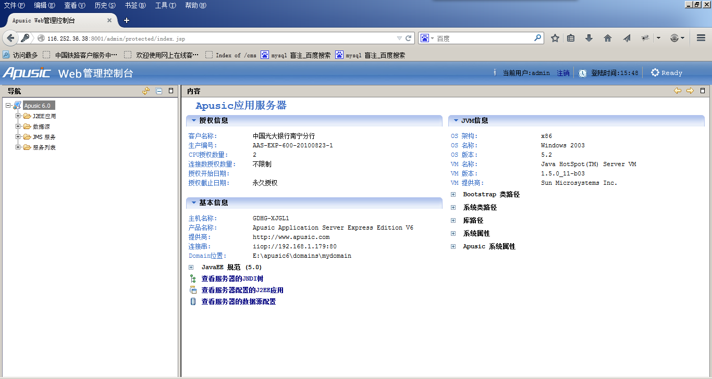Image resolution: width=712 pixels, height=379 pixels.
Task: Open the 查看服务器的JNDI树 link
Action: coord(232,279)
